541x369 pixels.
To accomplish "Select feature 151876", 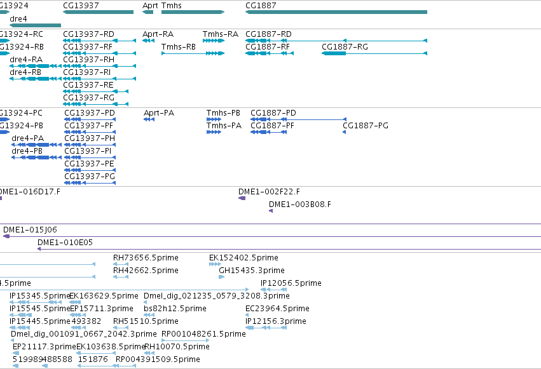I will pos(99,366).
